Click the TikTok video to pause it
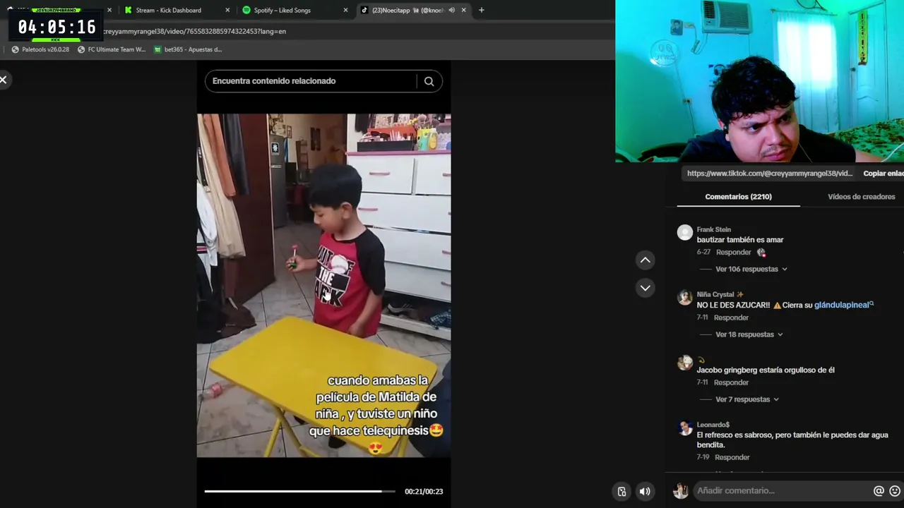Screen dimensions: 904x508 click(323, 286)
